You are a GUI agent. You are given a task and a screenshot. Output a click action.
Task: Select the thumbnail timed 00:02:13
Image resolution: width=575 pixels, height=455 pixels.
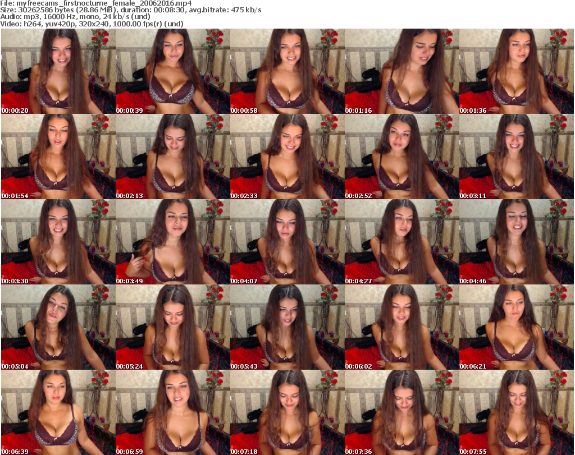(173, 157)
